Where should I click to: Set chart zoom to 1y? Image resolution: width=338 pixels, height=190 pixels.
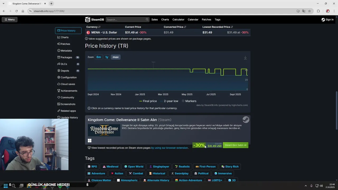coord(107,57)
